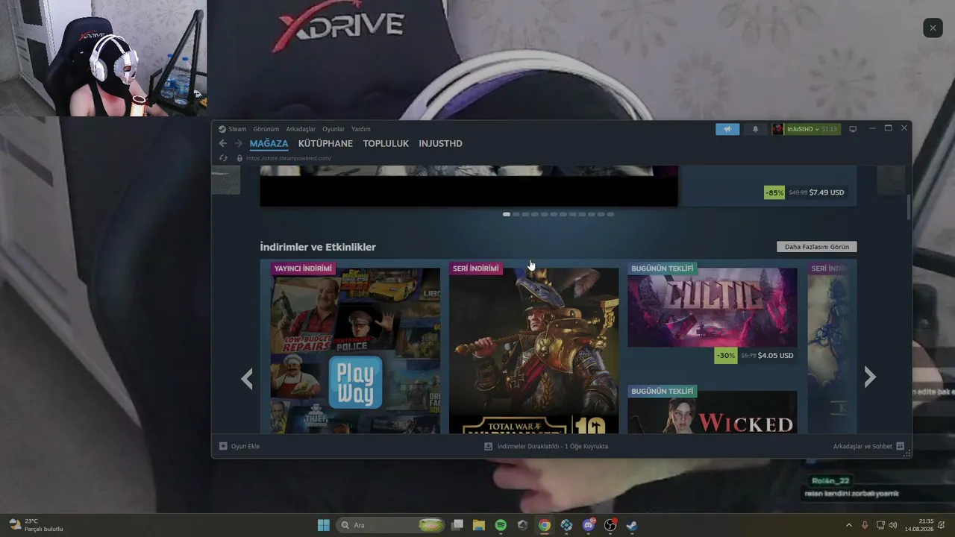
Task: Open Task View on the taskbar
Action: click(457, 525)
